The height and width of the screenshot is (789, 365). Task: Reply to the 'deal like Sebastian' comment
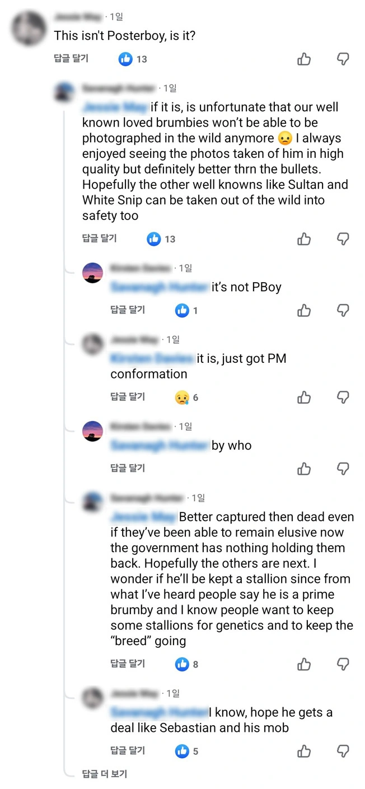pos(128,750)
